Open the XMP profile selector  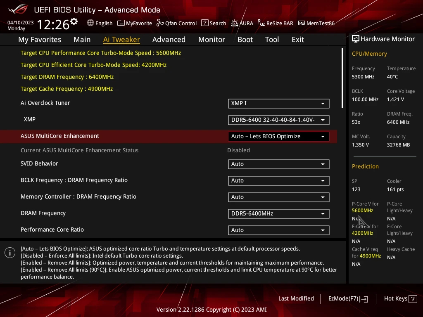tap(278, 120)
